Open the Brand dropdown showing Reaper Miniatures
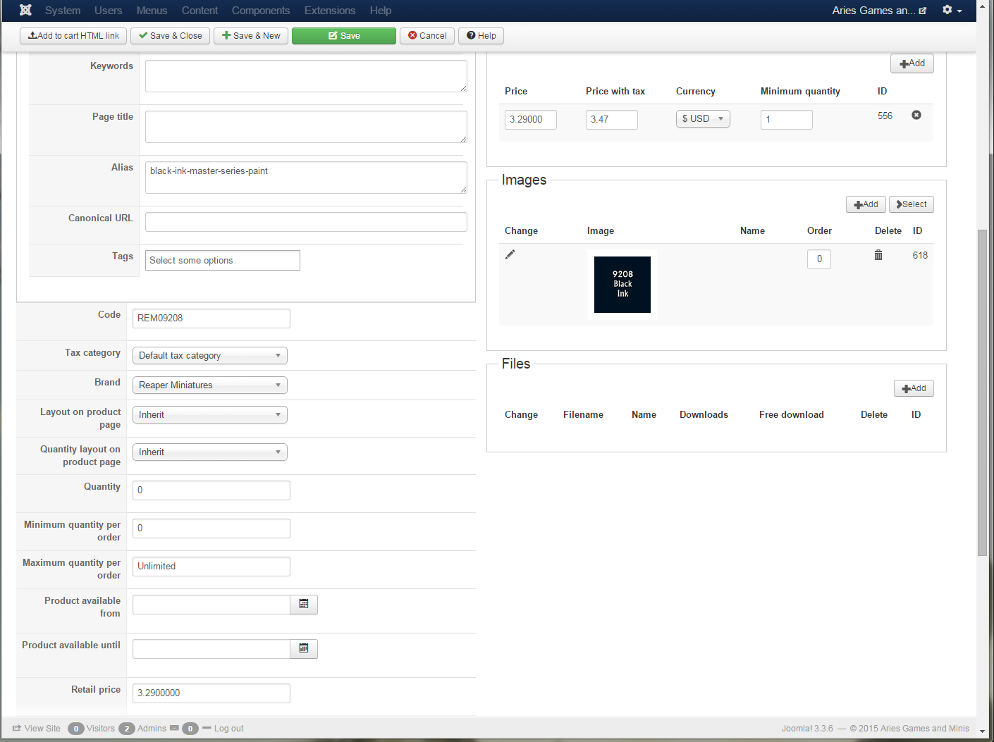The image size is (994, 742). click(210, 385)
